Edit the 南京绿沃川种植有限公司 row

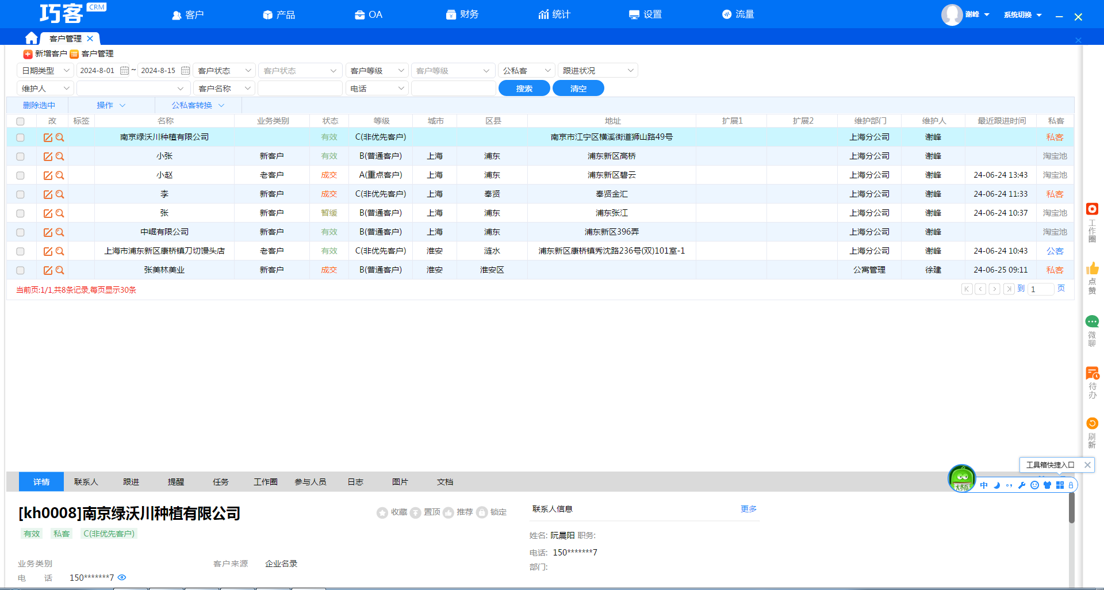click(x=48, y=137)
